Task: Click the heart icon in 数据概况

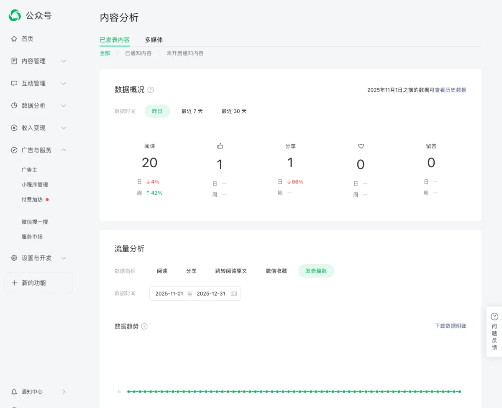Action: (x=361, y=146)
